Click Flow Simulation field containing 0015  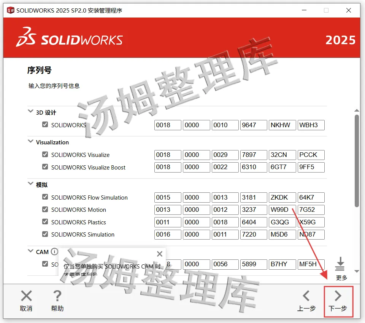point(168,197)
